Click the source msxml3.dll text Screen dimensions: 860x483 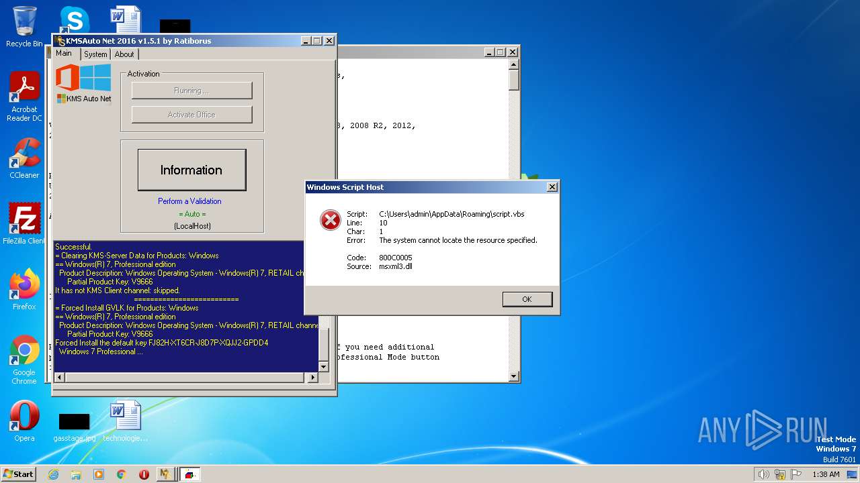point(396,266)
